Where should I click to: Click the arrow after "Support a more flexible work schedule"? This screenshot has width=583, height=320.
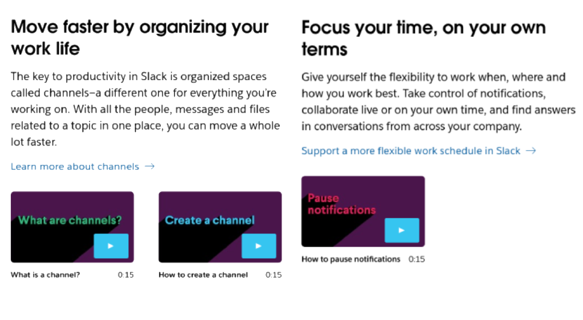point(531,151)
